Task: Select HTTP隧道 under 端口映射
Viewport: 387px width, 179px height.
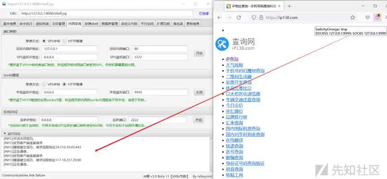Action: coord(65,40)
